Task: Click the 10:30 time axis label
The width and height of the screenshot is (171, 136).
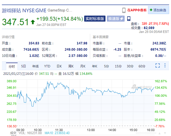Action: [38, 130]
